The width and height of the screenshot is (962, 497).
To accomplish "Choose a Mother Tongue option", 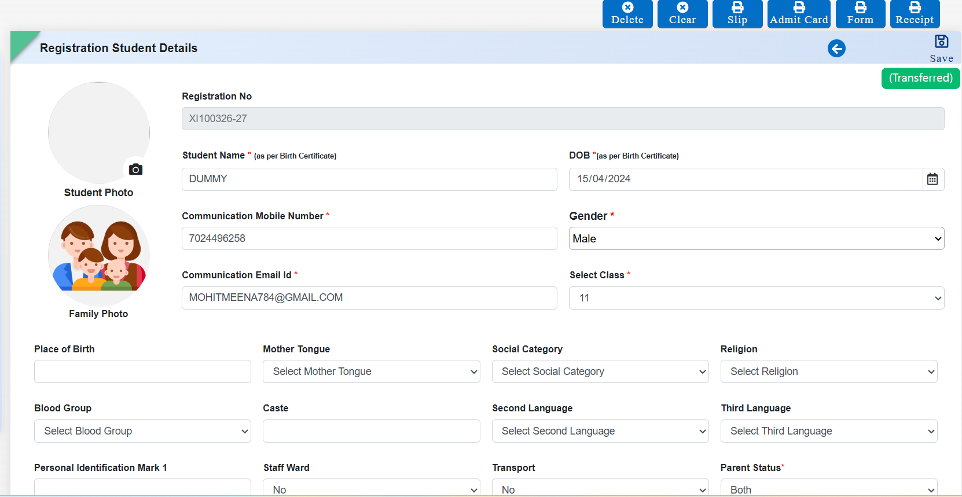I will pos(371,371).
